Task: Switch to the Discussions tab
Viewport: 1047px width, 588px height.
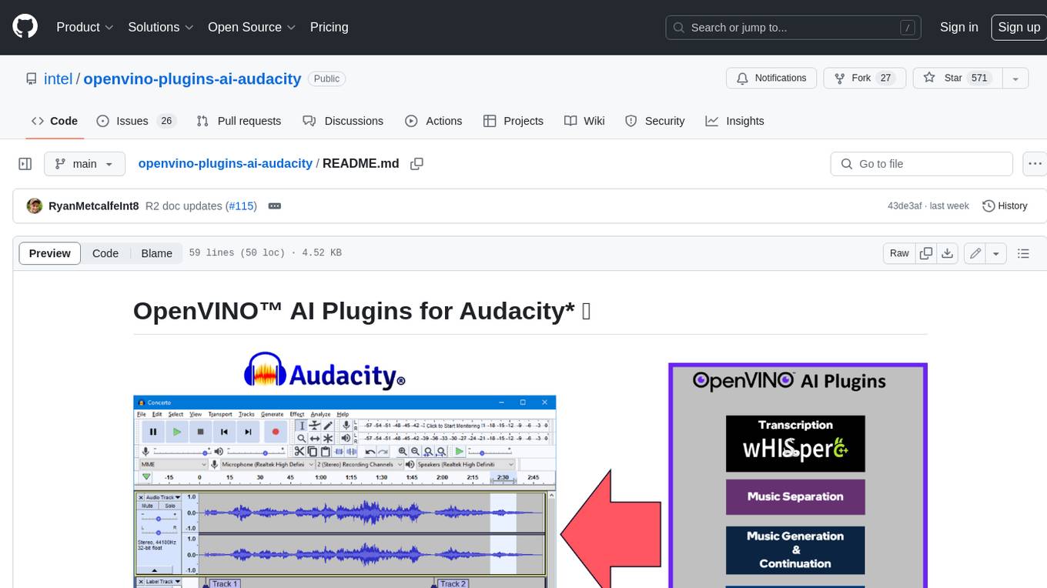Action: pos(343,121)
